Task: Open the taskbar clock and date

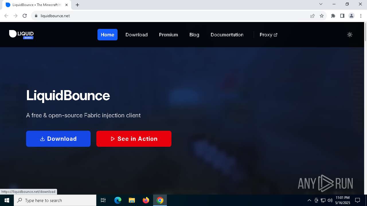Action: tap(343, 200)
